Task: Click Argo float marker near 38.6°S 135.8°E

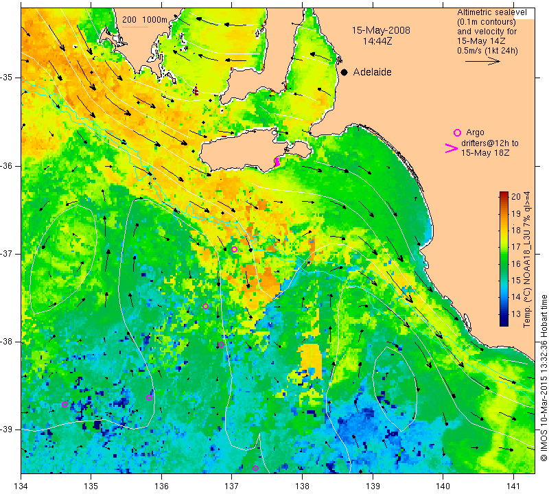Action: 149,397
